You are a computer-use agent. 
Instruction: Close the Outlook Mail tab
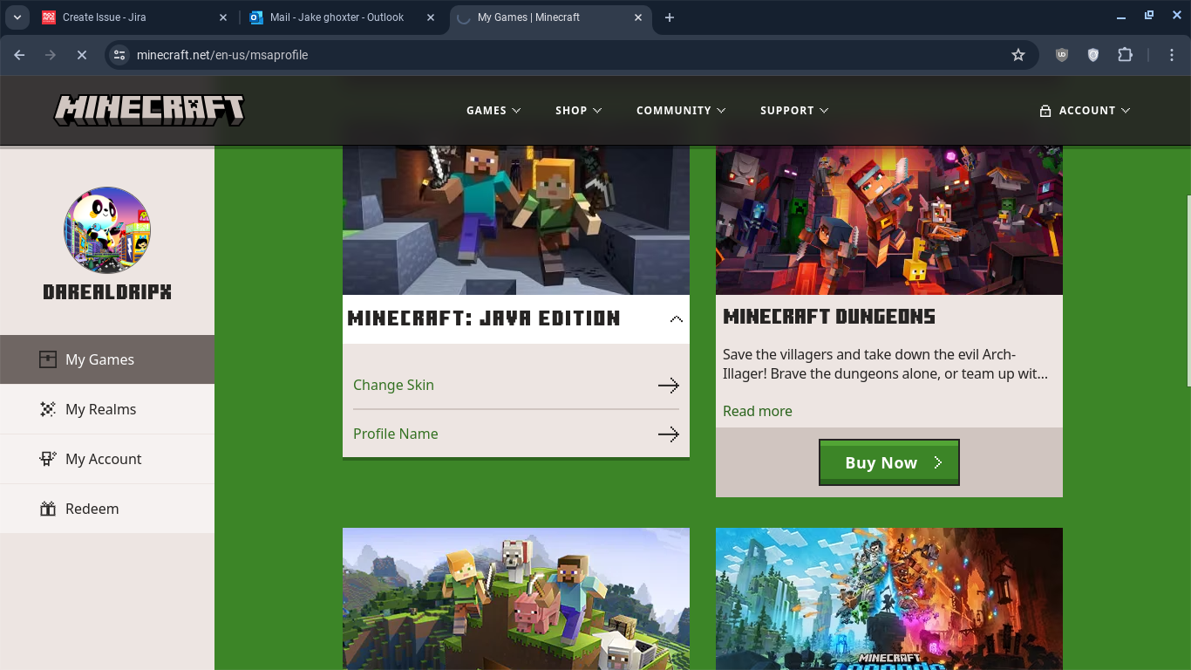point(431,17)
